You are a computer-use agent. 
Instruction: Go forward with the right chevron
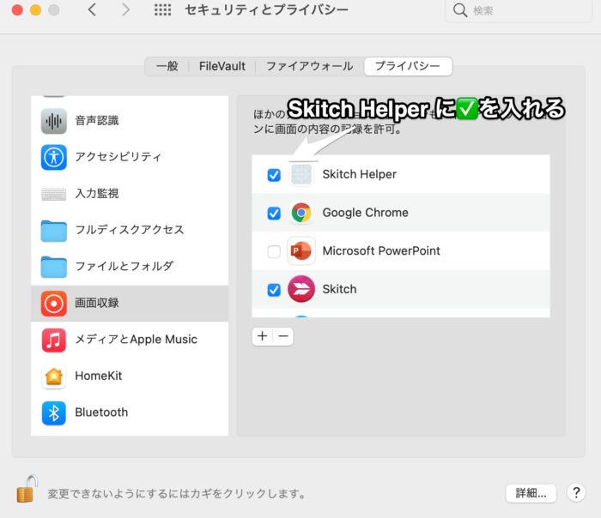125,9
